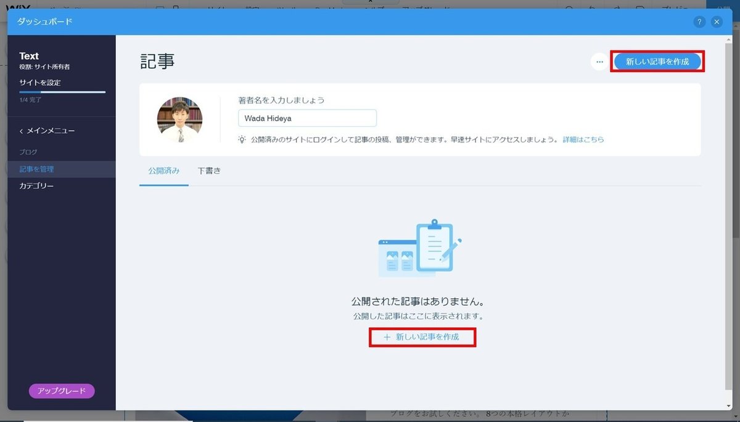This screenshot has width=740, height=422.
Task: Click the アップグレード button
Action: click(x=61, y=391)
